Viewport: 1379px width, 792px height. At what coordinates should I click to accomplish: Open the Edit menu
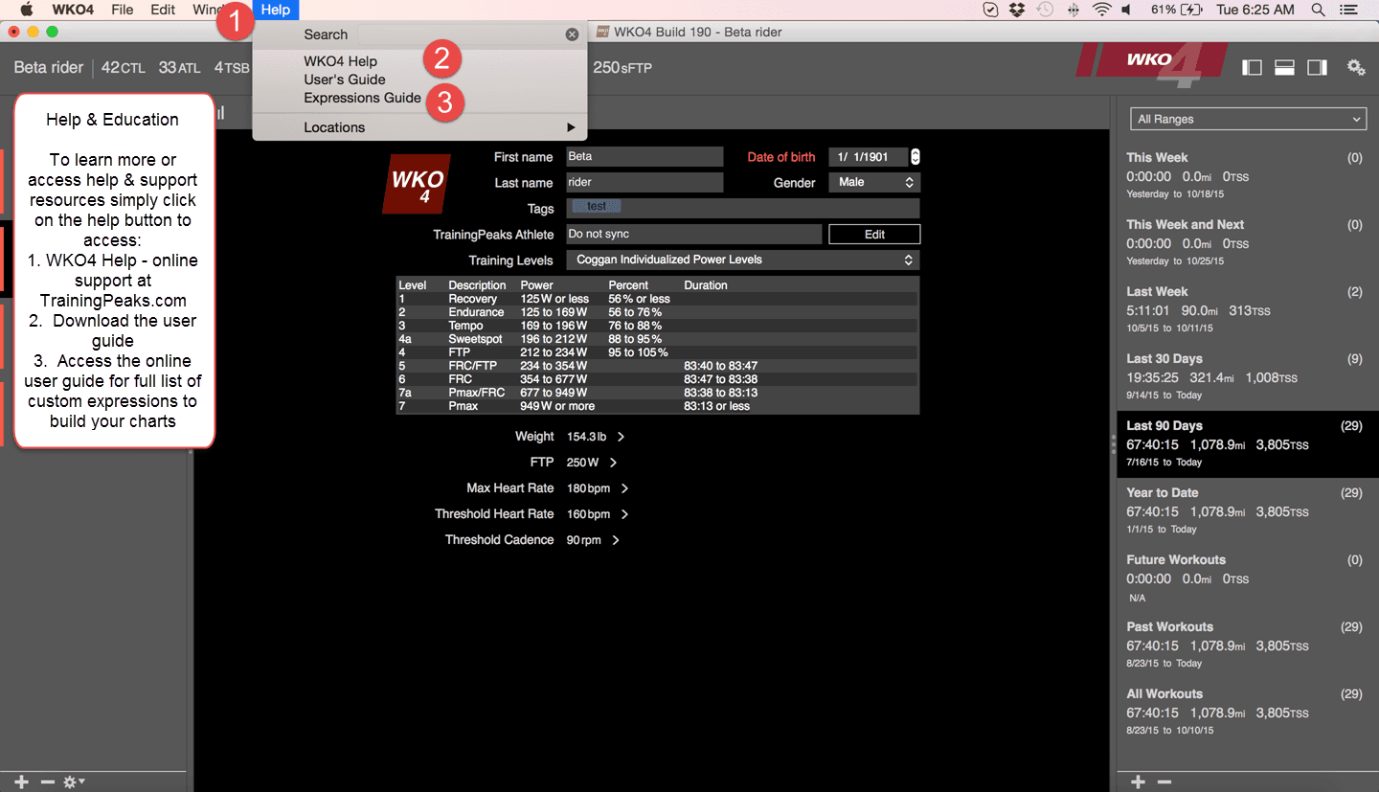(x=163, y=10)
